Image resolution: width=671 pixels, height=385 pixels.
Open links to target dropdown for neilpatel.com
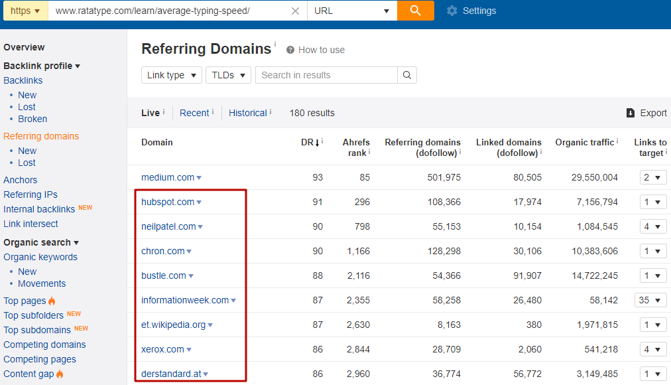pyautogui.click(x=653, y=226)
